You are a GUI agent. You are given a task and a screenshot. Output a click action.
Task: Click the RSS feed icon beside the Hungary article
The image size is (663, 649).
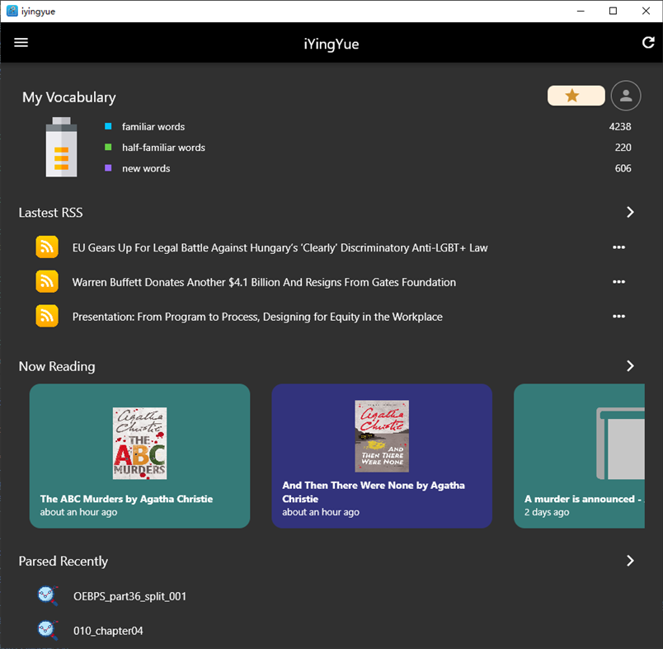pyautogui.click(x=47, y=247)
